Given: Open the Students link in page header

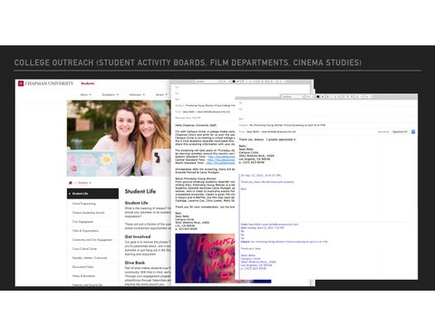Looking at the screenshot, I should 88,83.
